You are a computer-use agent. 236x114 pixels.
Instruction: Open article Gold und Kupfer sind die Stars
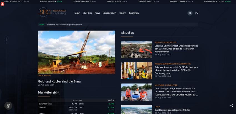pyautogui.click(x=59, y=81)
